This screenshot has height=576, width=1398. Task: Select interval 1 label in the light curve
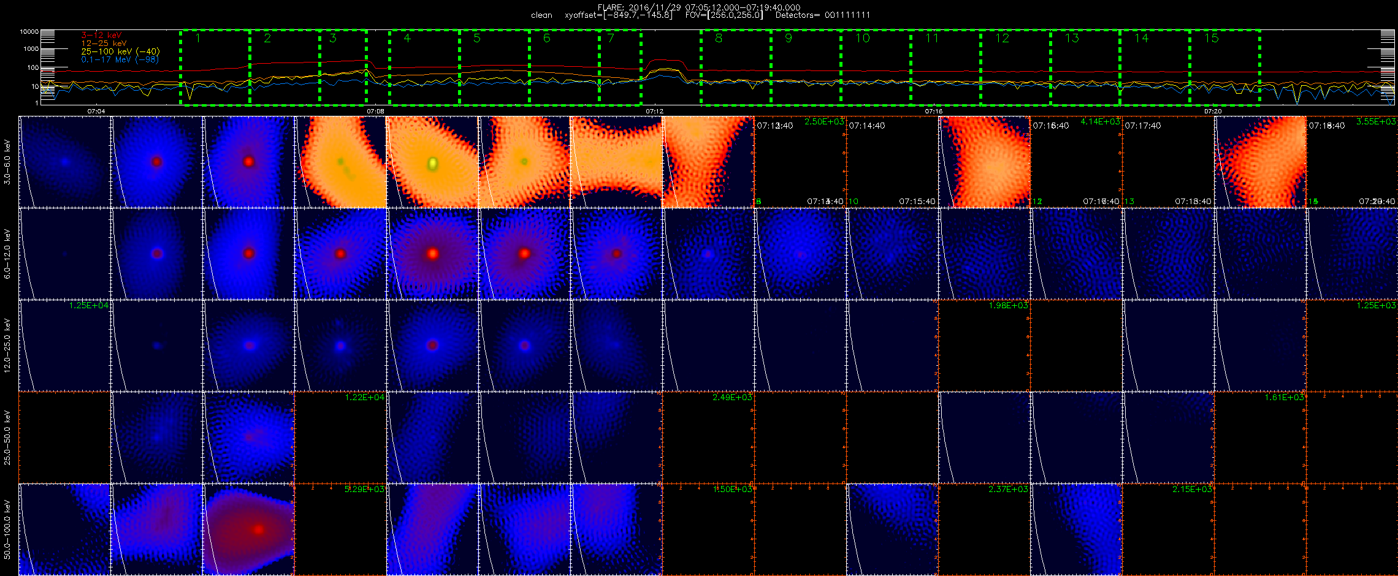pyautogui.click(x=197, y=38)
